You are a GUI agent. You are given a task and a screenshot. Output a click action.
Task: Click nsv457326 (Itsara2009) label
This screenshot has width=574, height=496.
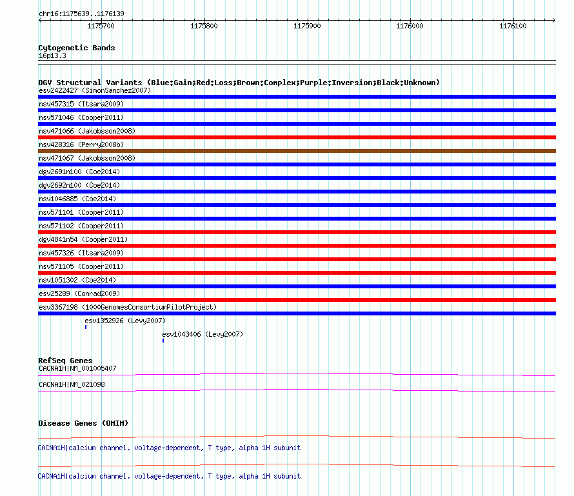[x=81, y=253]
